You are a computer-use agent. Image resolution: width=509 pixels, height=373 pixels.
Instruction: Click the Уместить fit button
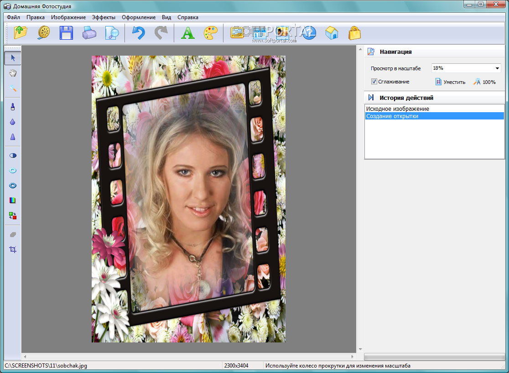tap(450, 82)
